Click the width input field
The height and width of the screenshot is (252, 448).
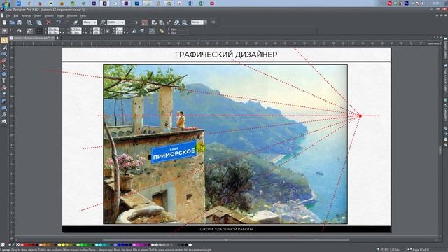[76, 29]
